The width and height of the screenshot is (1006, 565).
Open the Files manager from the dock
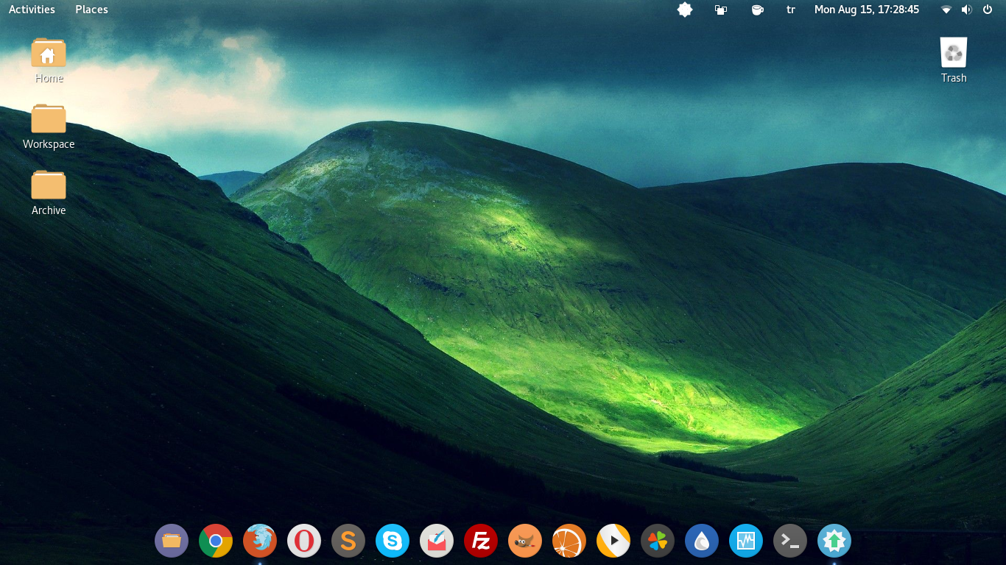tap(172, 541)
